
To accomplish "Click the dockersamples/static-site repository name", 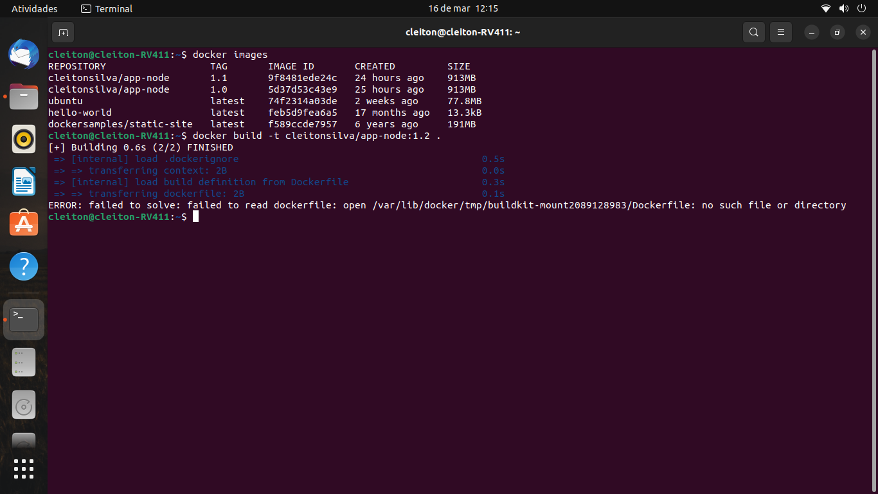I will (x=120, y=124).
